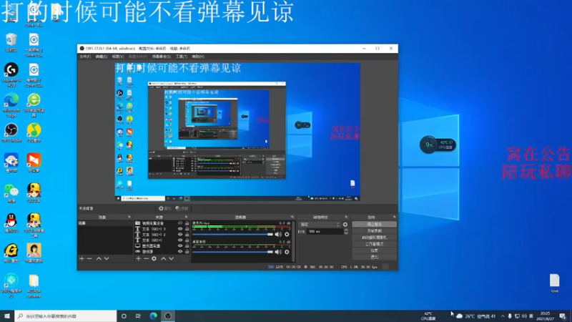Toggle visibility of 文本 (GDI+) 2 source
572x322 pixels.
(180, 235)
